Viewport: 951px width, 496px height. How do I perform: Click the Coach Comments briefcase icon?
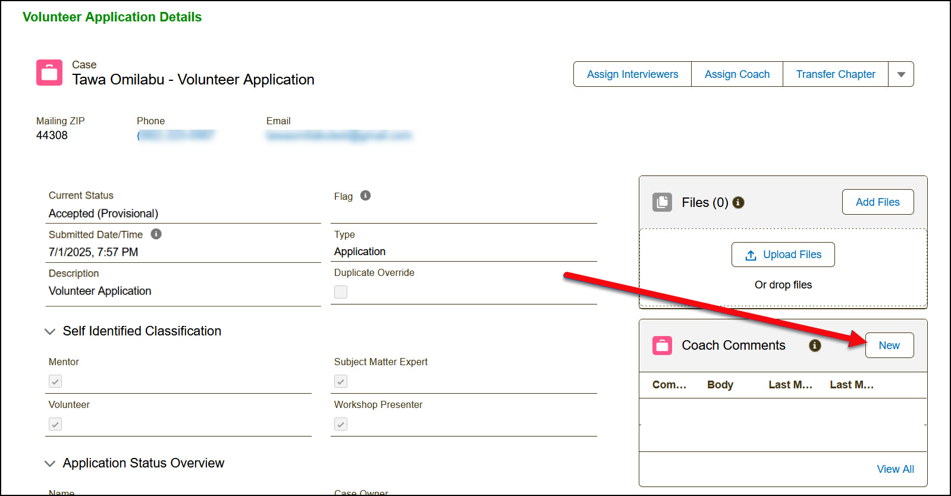pos(662,346)
